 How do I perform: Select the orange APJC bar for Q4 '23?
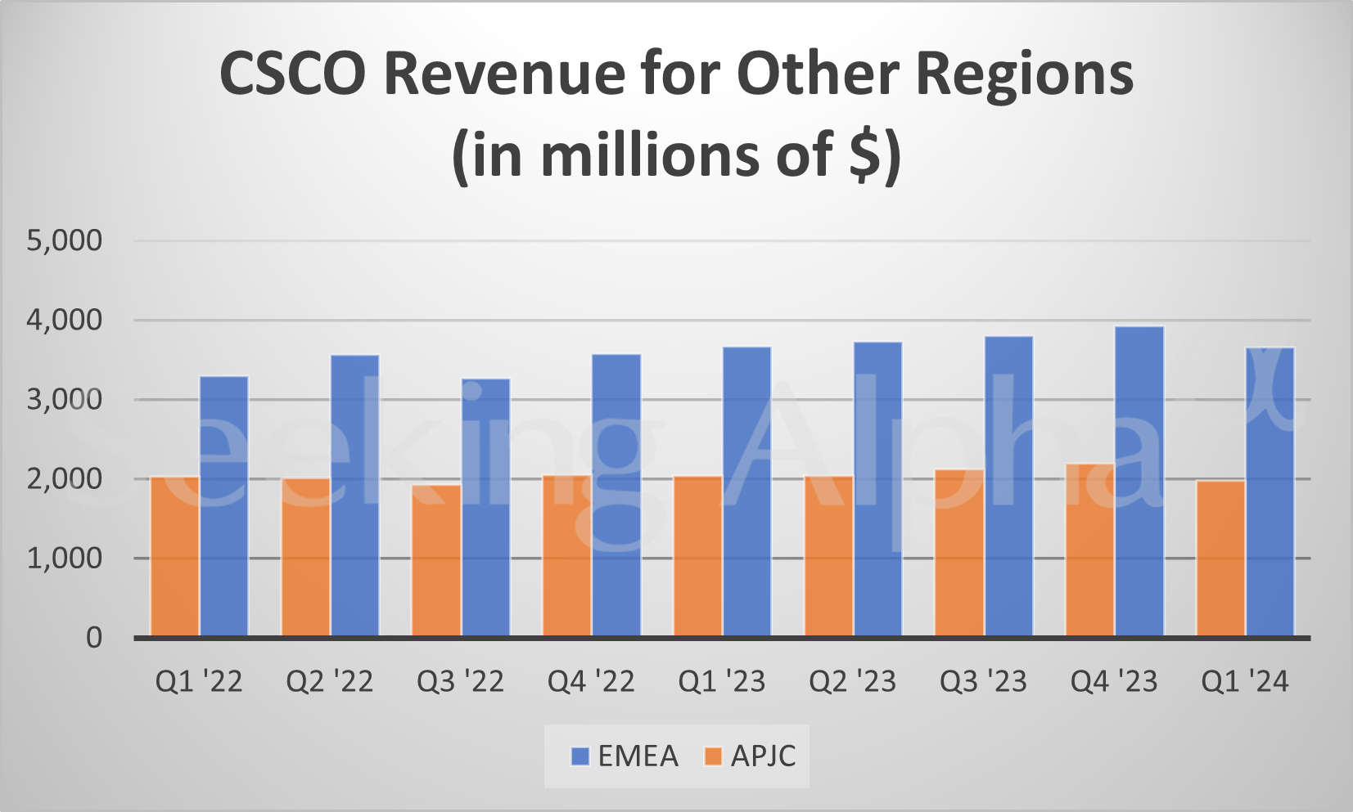(1090, 550)
